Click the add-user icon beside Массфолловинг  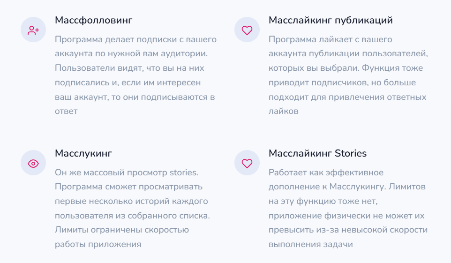[33, 30]
